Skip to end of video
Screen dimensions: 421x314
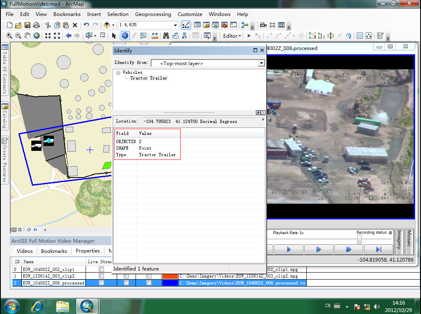[x=378, y=250]
